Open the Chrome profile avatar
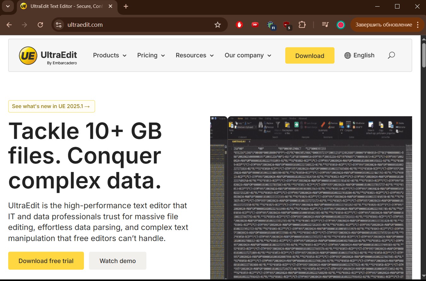 click(340, 25)
